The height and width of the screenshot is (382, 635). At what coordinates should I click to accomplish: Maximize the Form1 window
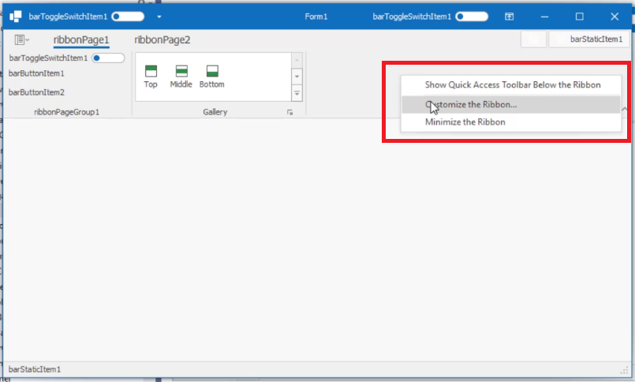click(580, 17)
